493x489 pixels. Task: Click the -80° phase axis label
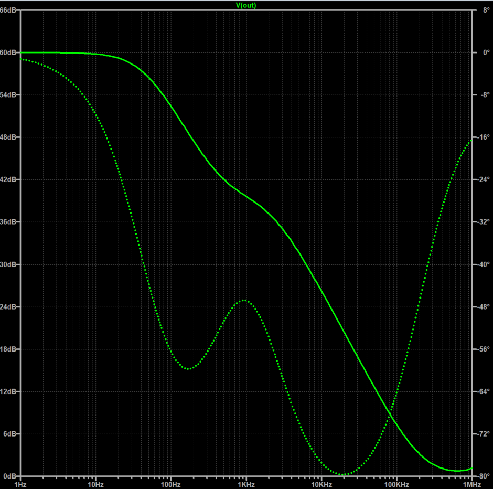(x=483, y=476)
